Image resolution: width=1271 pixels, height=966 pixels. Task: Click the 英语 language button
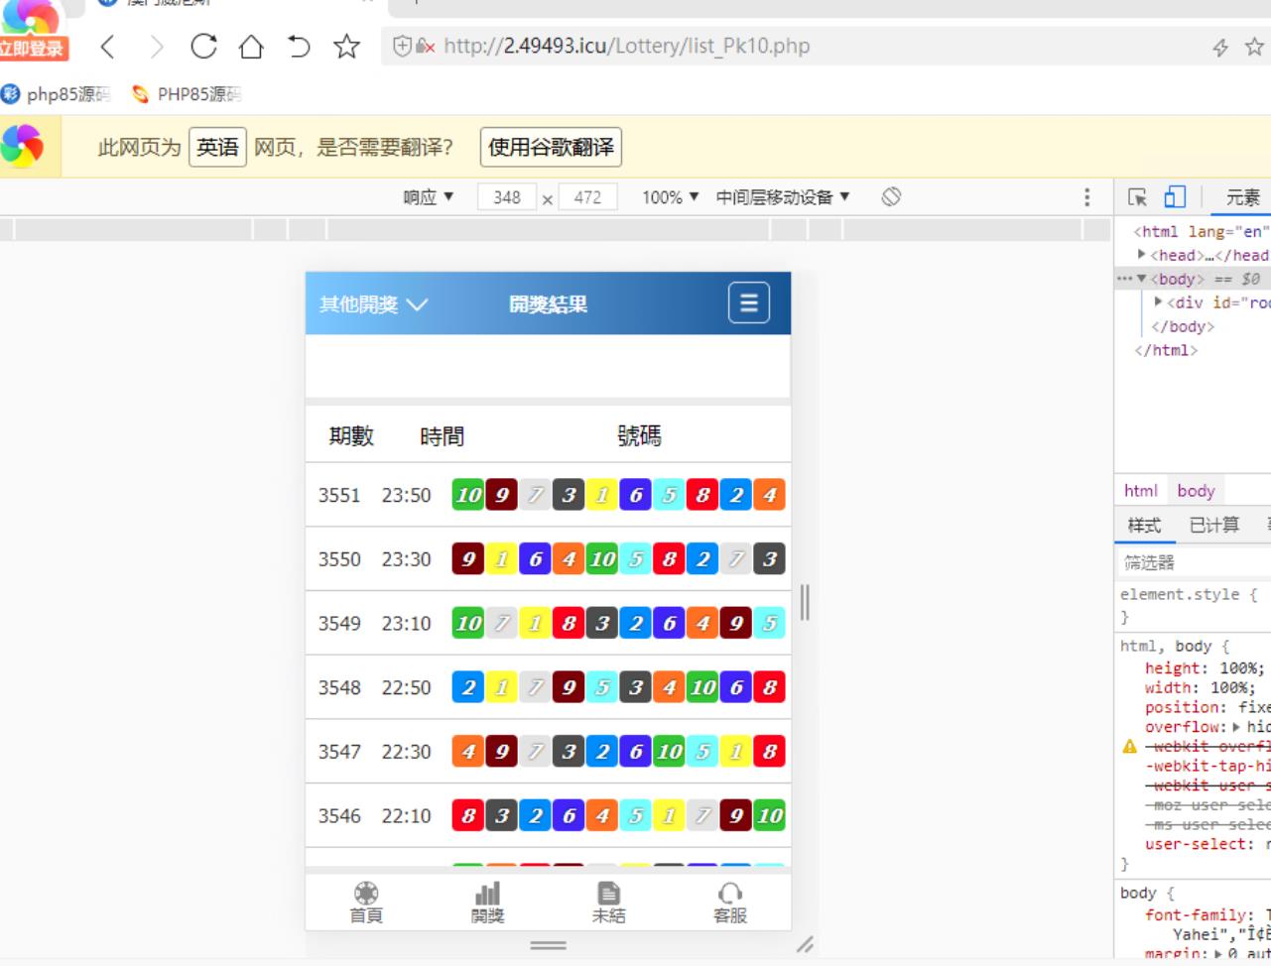217,147
